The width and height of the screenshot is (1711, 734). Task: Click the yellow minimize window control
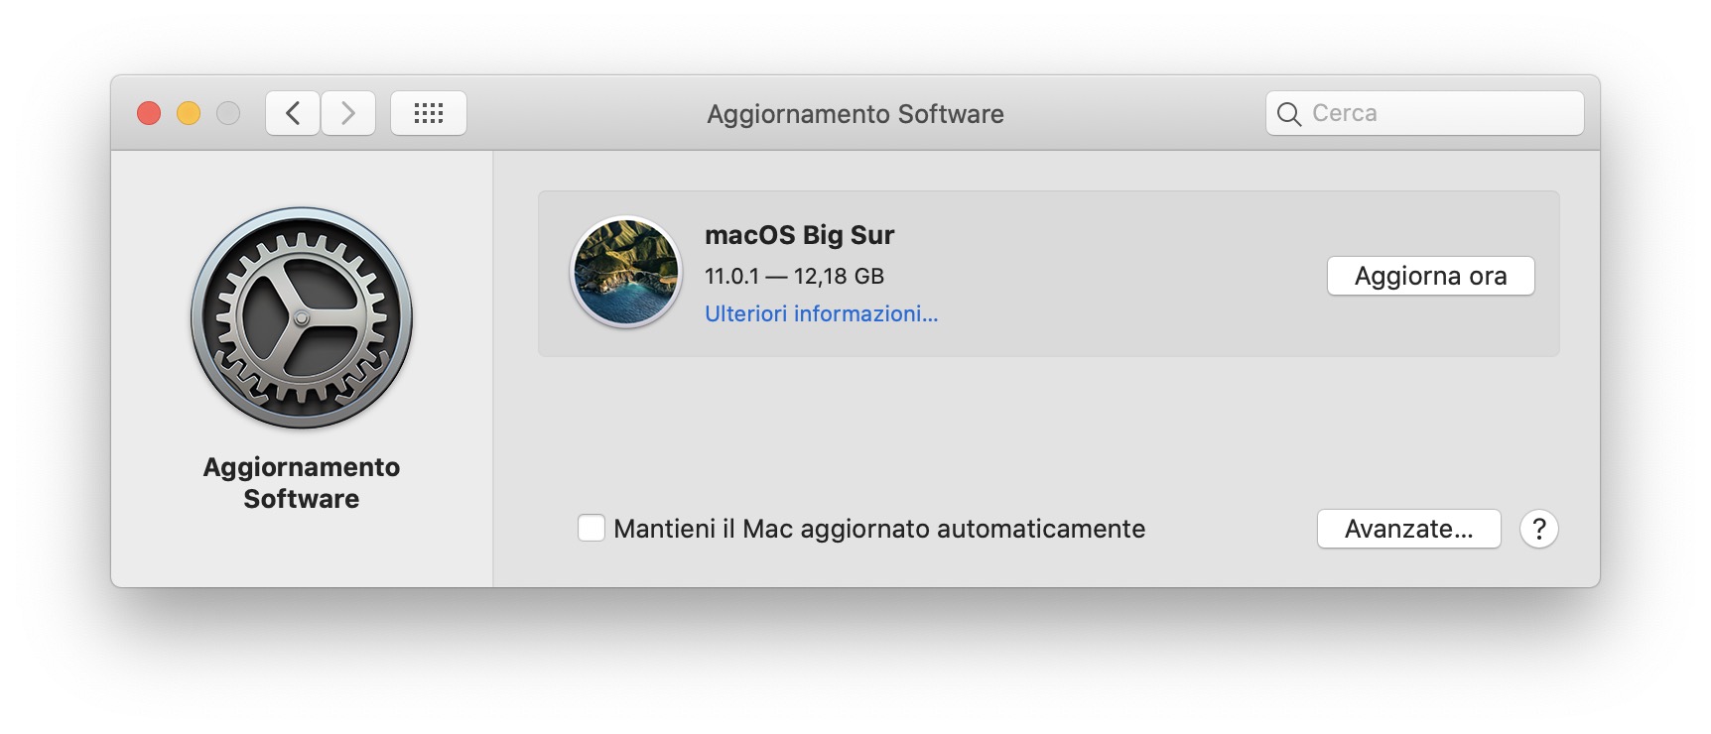(189, 114)
